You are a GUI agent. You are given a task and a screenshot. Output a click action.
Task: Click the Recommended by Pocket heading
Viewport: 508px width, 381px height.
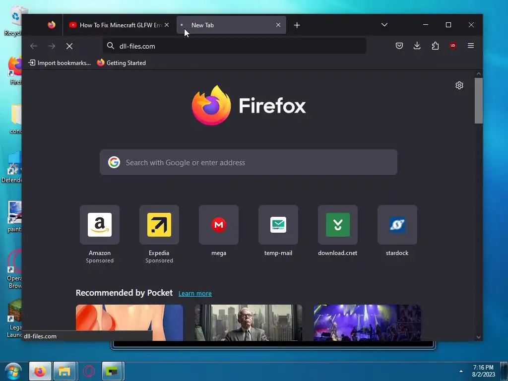[x=124, y=293]
